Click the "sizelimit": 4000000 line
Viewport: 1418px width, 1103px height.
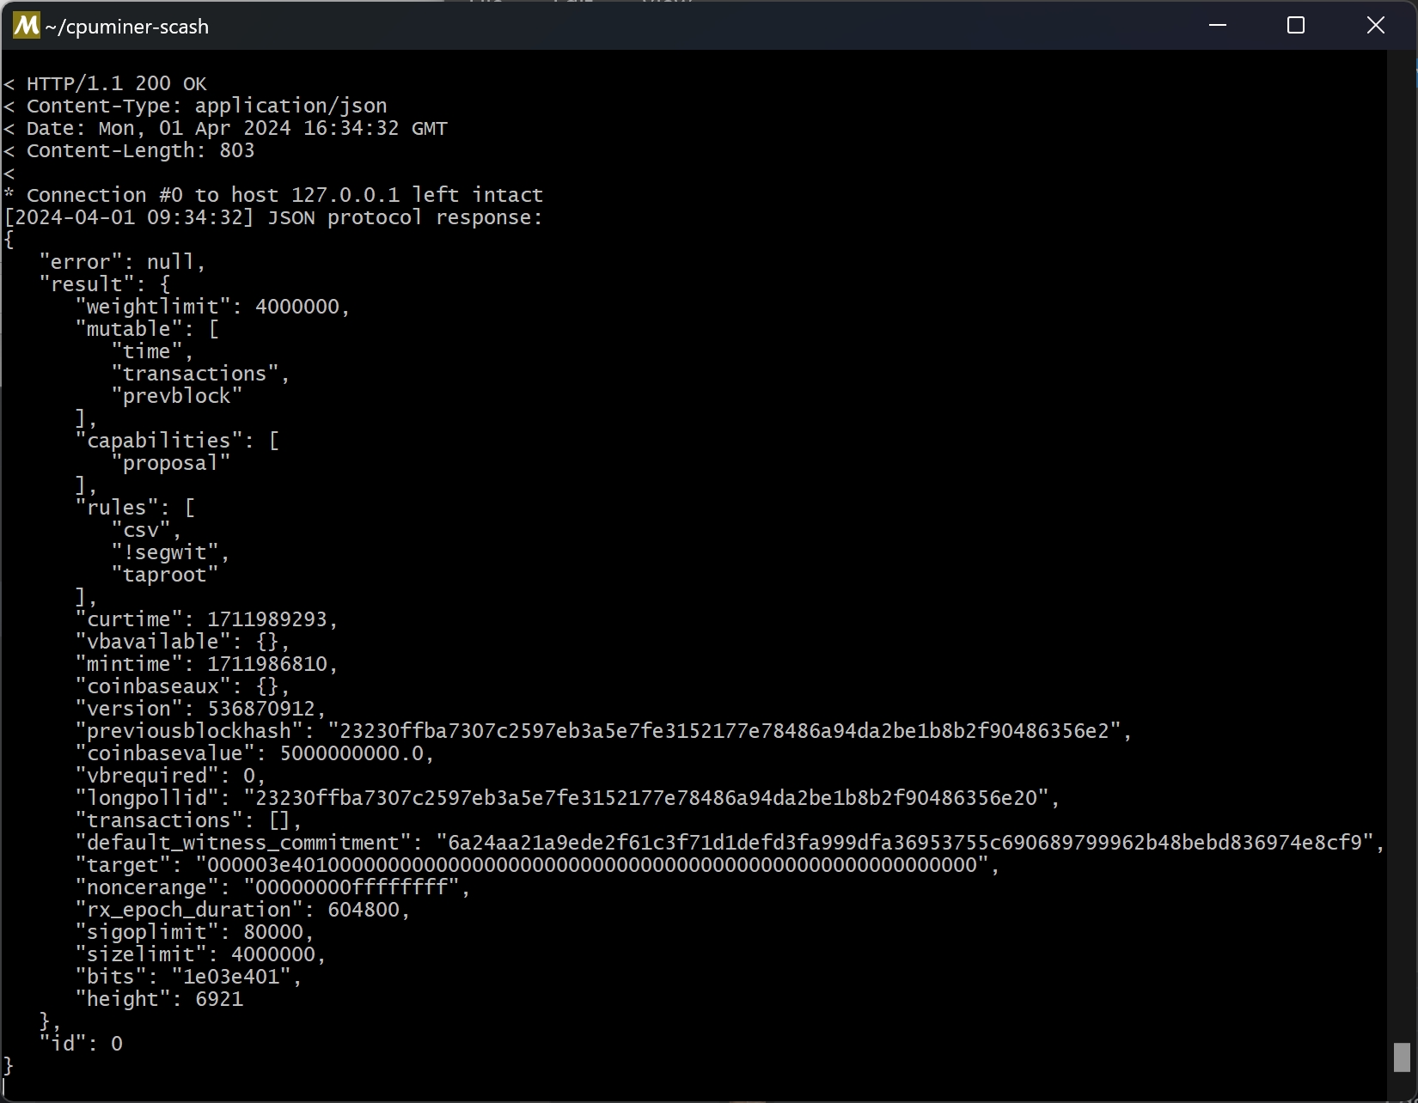(201, 954)
